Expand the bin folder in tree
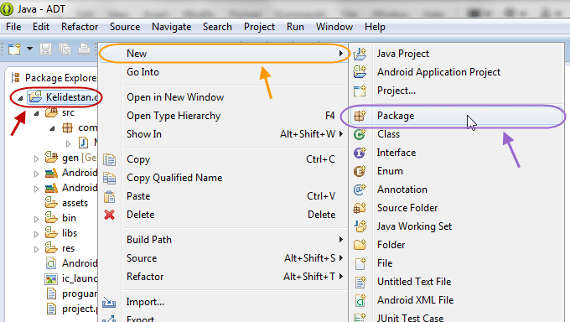The width and height of the screenshot is (570, 322). 36,219
